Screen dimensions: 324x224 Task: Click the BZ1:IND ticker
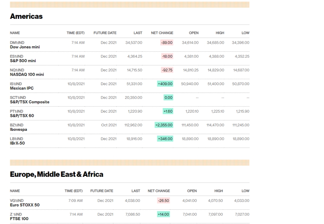tap(17, 125)
